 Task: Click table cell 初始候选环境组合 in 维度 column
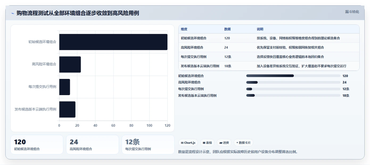click(x=194, y=38)
